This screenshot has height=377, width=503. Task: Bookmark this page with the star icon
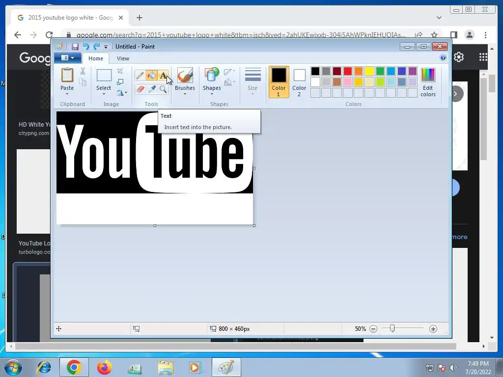click(x=434, y=35)
